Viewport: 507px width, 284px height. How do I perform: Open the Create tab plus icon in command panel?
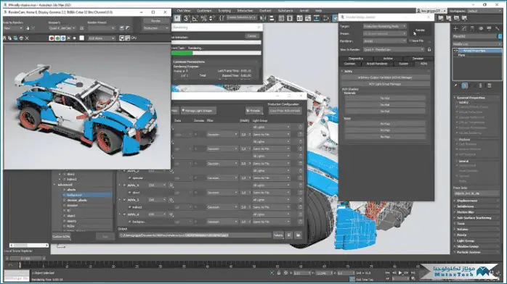[455, 29]
